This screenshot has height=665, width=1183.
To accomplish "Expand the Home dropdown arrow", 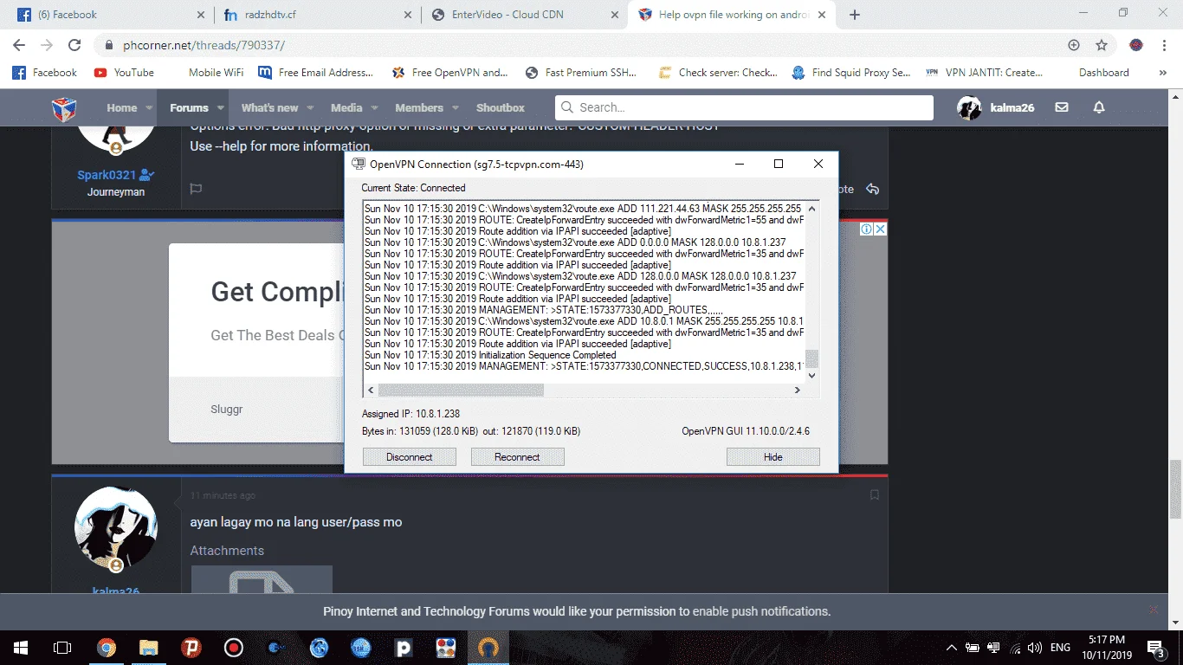I will click(x=149, y=108).
